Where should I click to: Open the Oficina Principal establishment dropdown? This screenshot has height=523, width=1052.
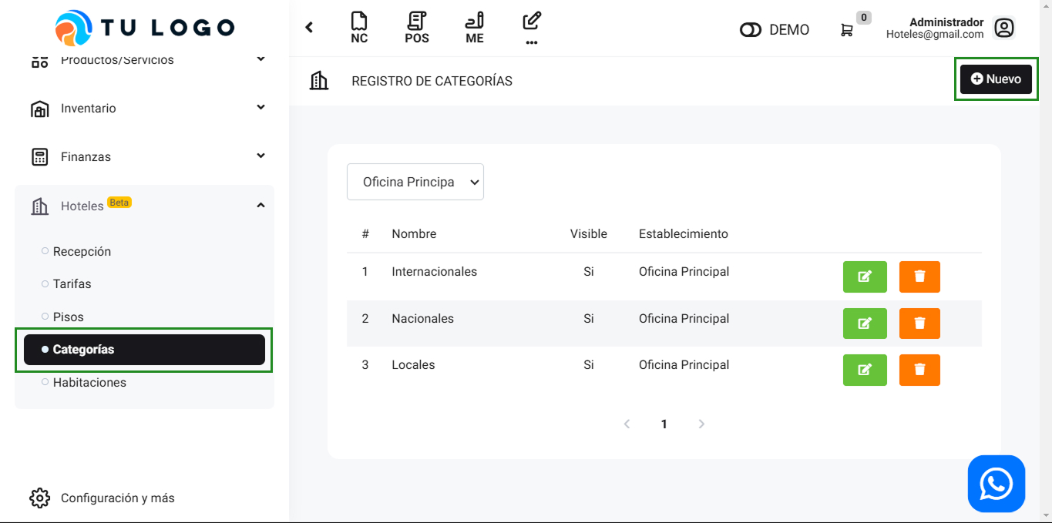tap(415, 182)
